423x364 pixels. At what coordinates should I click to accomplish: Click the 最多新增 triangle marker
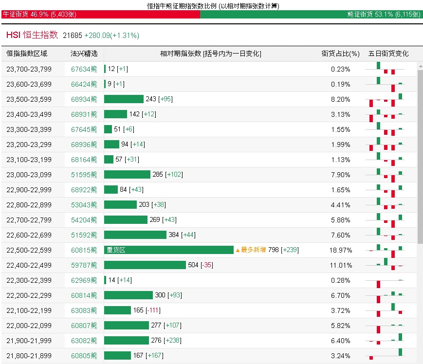[238, 250]
